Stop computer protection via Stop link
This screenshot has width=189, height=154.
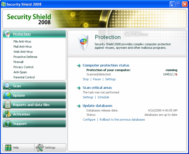click(86, 79)
